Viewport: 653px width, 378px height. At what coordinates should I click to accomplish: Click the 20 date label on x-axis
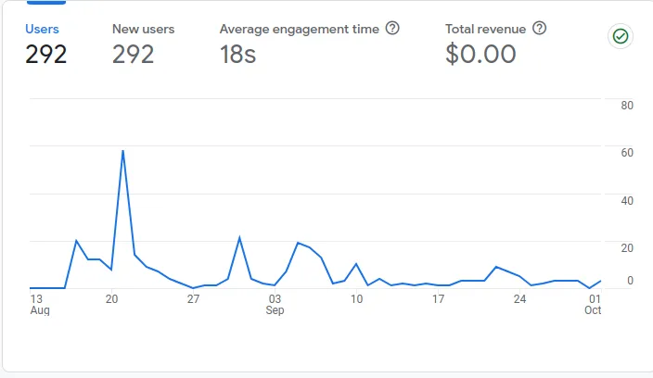(x=111, y=299)
